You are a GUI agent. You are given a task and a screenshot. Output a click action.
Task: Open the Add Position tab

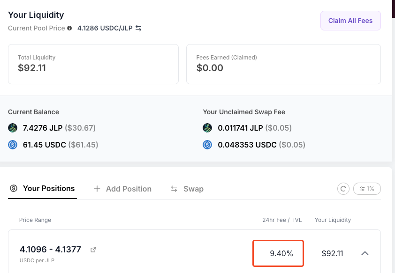(x=122, y=189)
